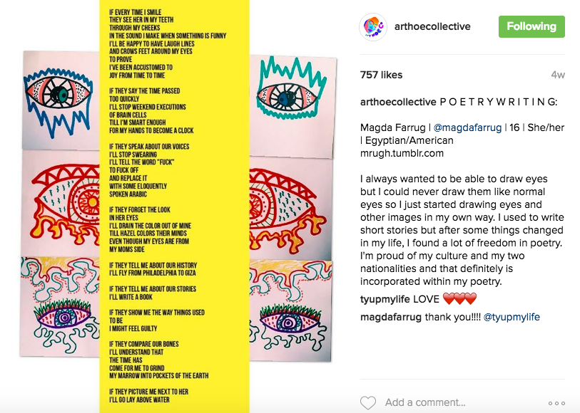Image resolution: width=580 pixels, height=413 pixels.
Task: Toggle the green Following button
Action: point(531,26)
